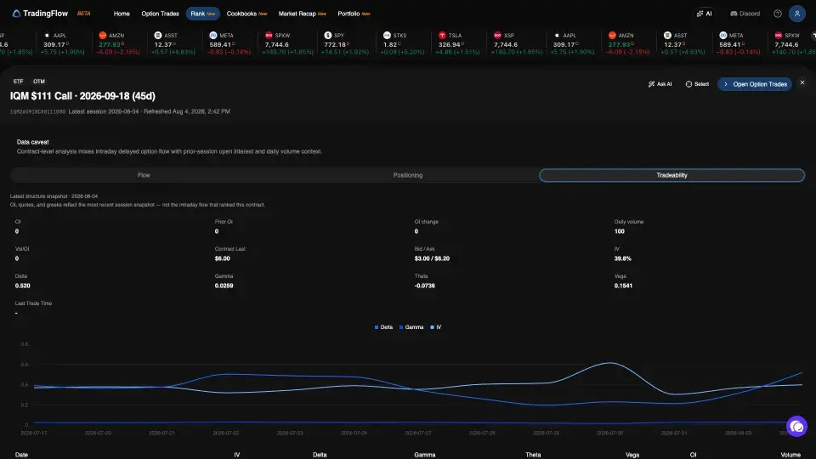The image size is (816, 459).
Task: Toggle the Gamma series in chart legend
Action: (411, 327)
